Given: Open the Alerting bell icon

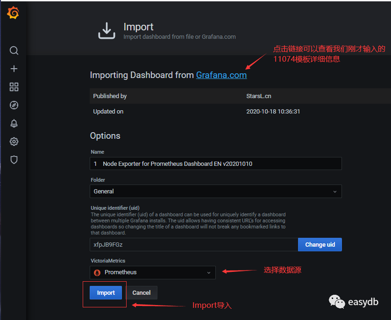Looking at the screenshot, I should point(14,123).
